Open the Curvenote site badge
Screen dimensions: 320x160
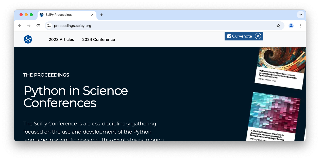coord(244,36)
